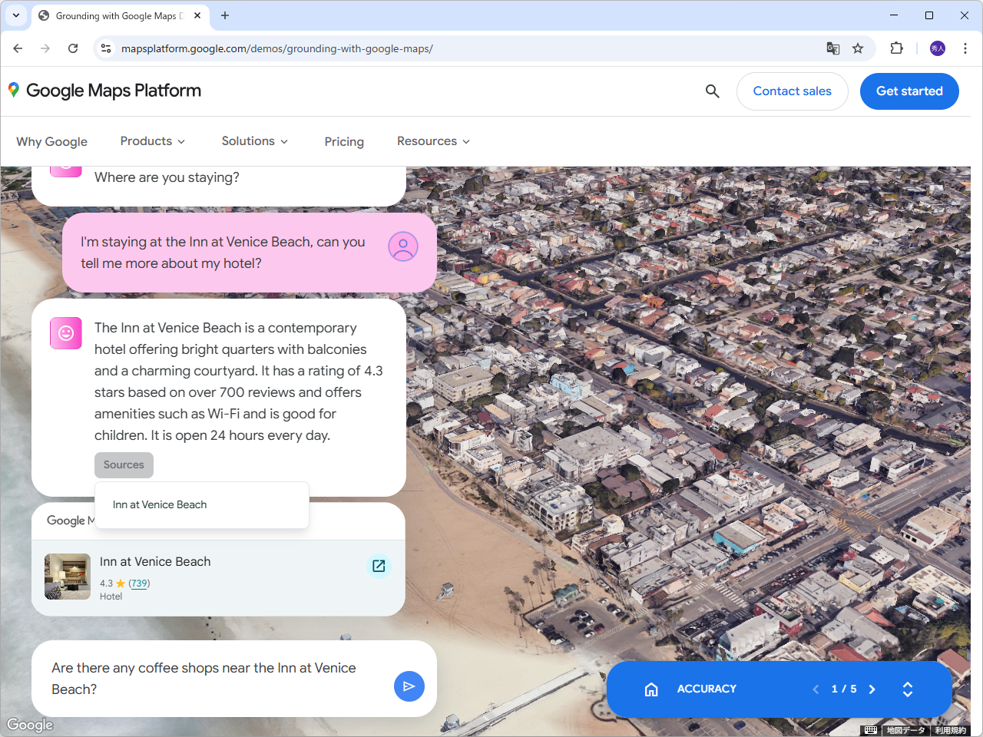This screenshot has width=983, height=737.
Task: Click the chatbot smiley avatar icon
Action: point(65,333)
